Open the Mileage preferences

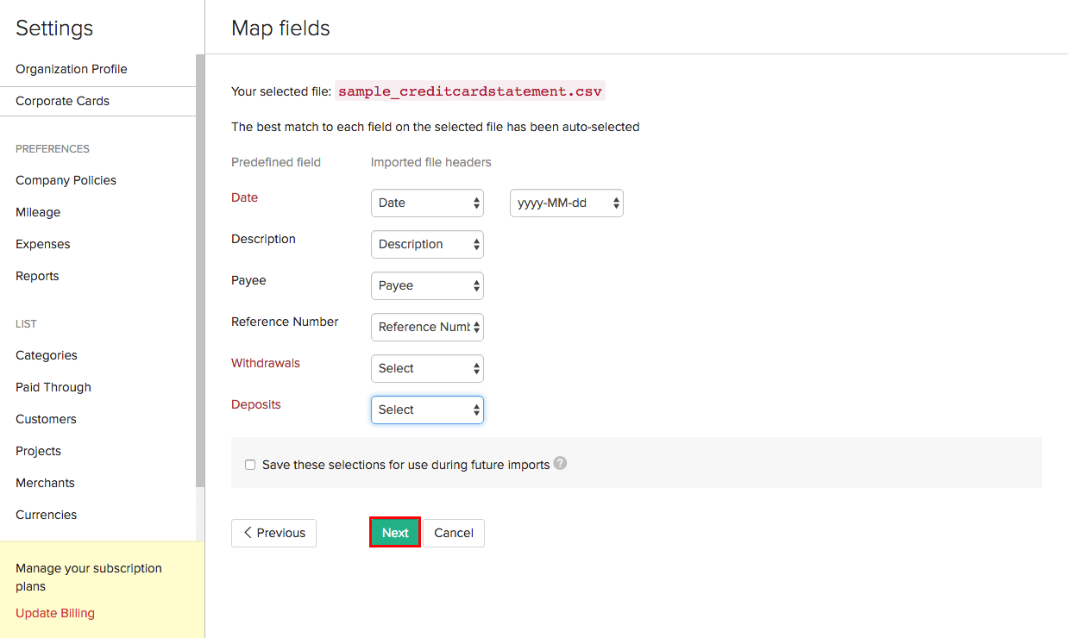tap(38, 212)
